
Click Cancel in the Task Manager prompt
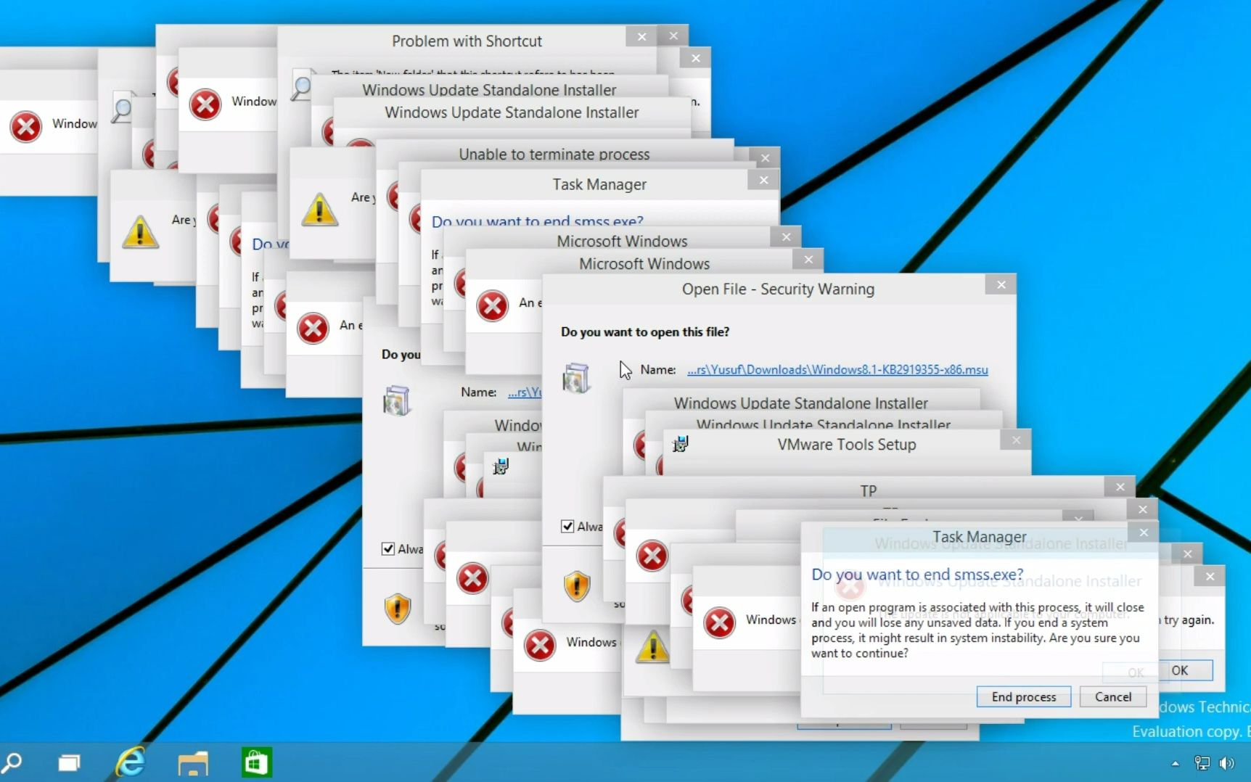coord(1113,696)
